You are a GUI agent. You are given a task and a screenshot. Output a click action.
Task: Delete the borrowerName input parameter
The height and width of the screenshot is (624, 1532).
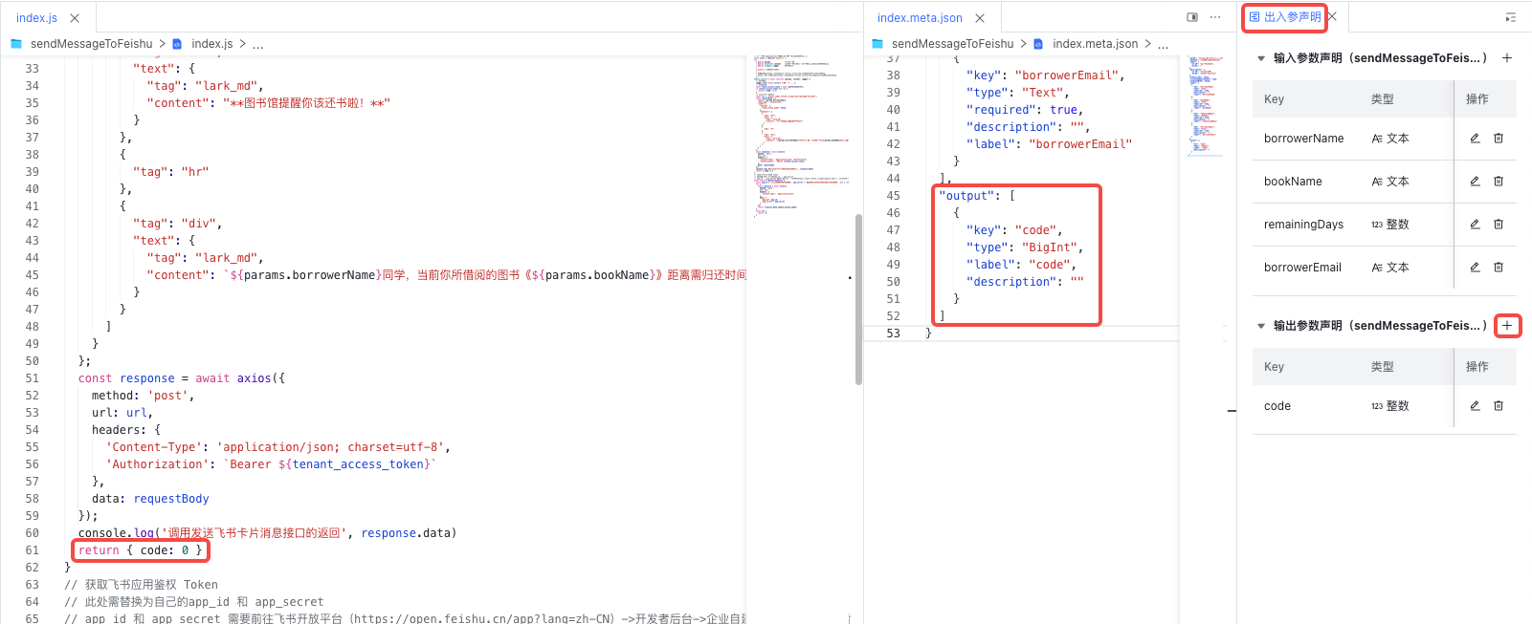1499,139
